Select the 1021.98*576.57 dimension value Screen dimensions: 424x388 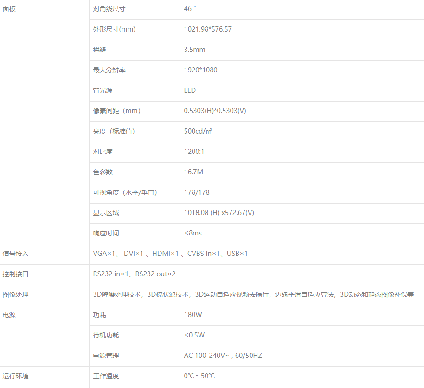208,29
